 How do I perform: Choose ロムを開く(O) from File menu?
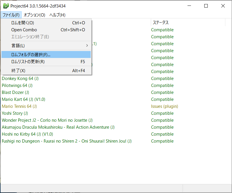(46, 23)
